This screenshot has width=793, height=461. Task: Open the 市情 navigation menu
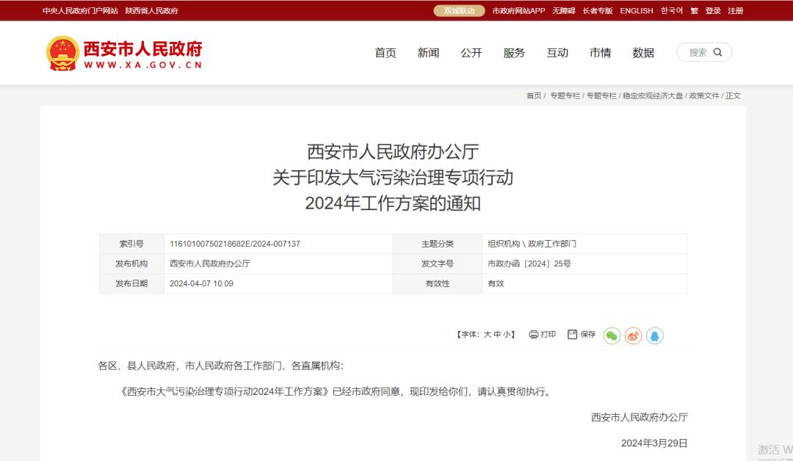point(601,53)
